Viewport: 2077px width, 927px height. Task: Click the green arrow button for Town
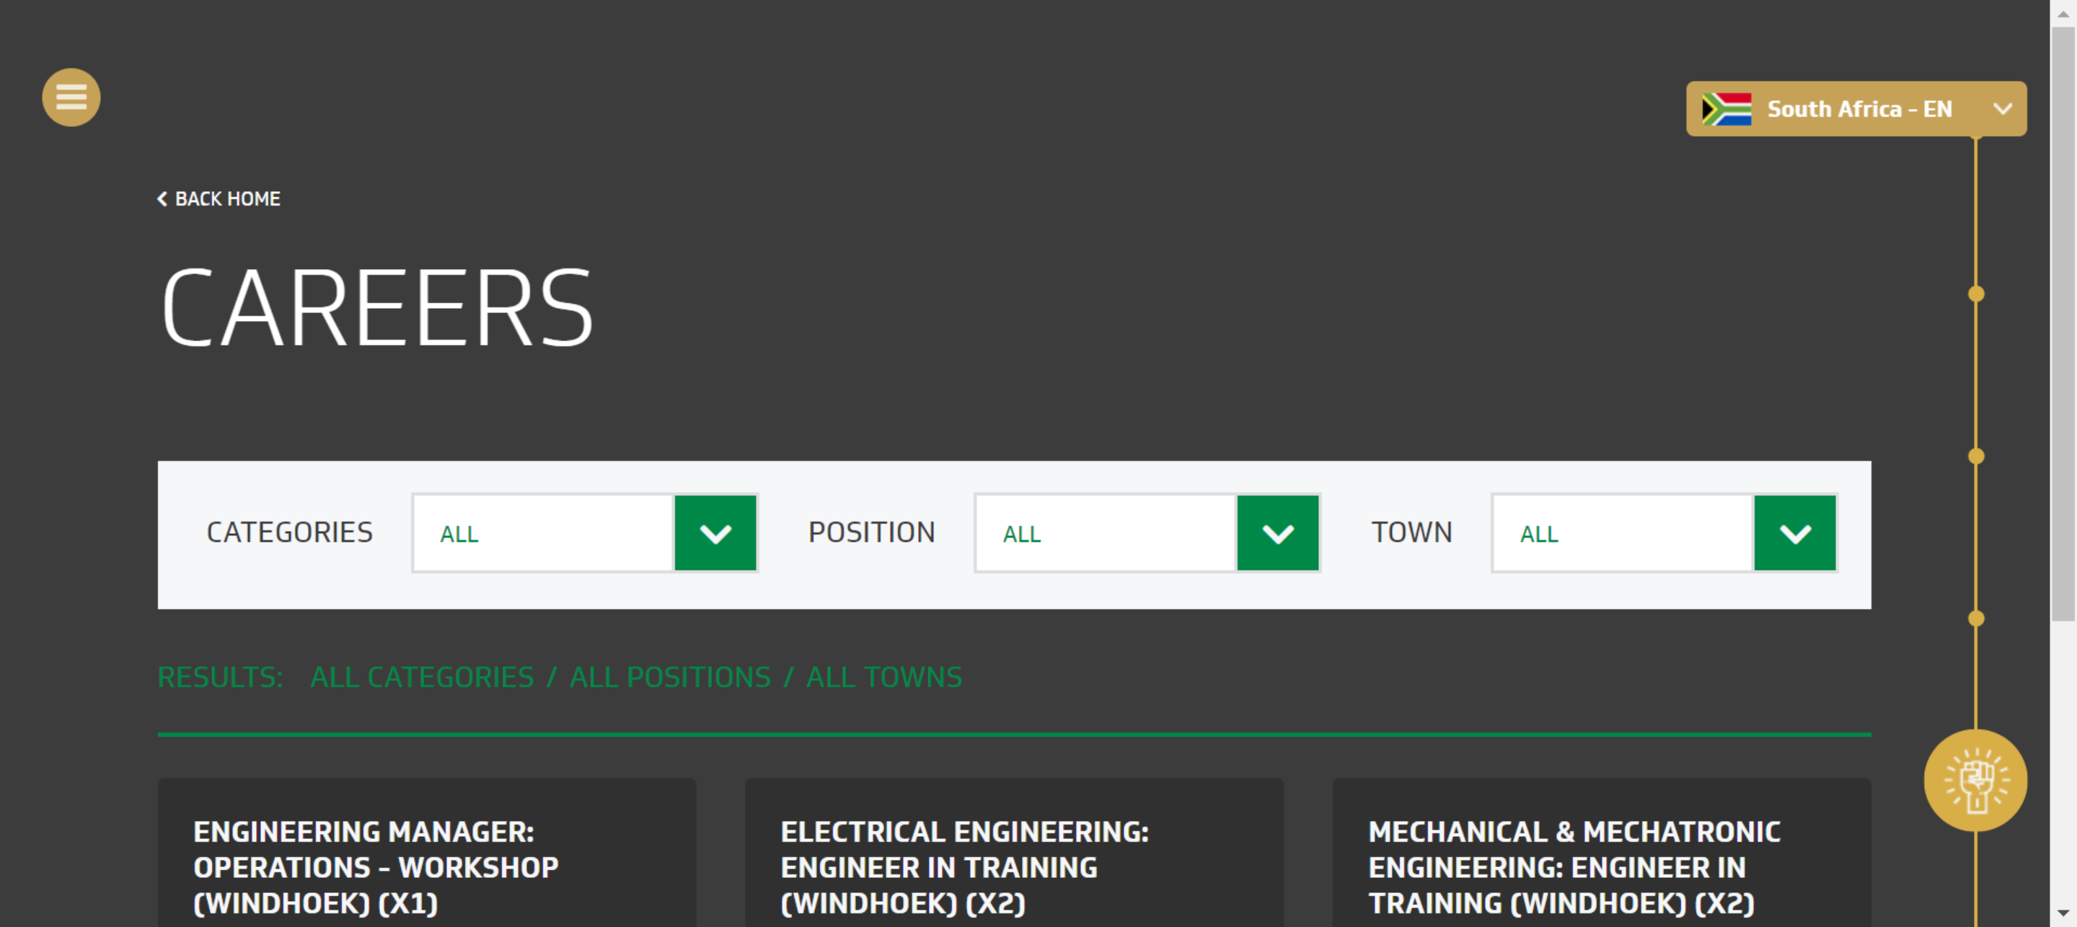1794,533
